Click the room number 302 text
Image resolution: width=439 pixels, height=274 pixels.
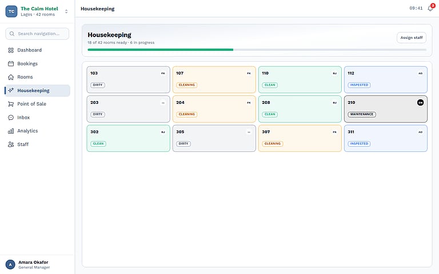[x=94, y=132]
